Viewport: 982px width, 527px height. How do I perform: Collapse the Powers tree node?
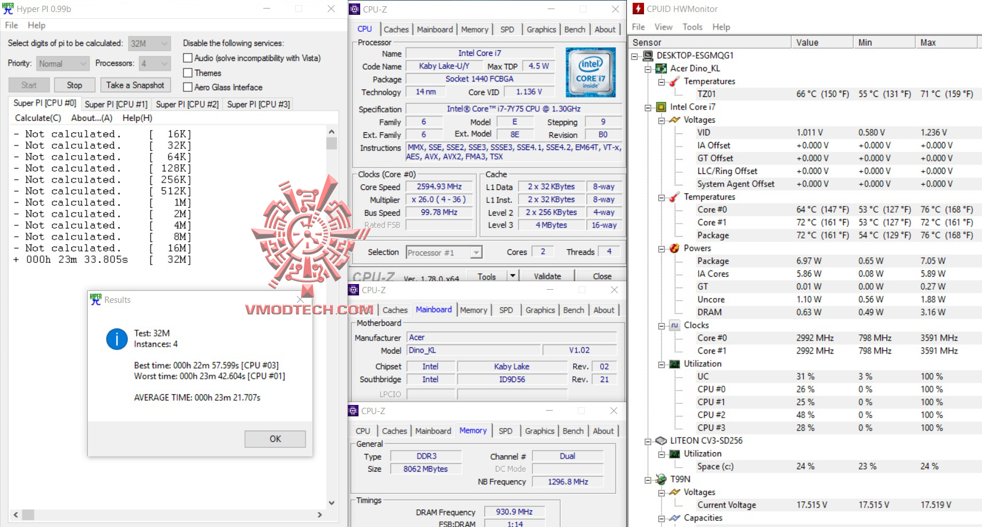pyautogui.click(x=662, y=249)
